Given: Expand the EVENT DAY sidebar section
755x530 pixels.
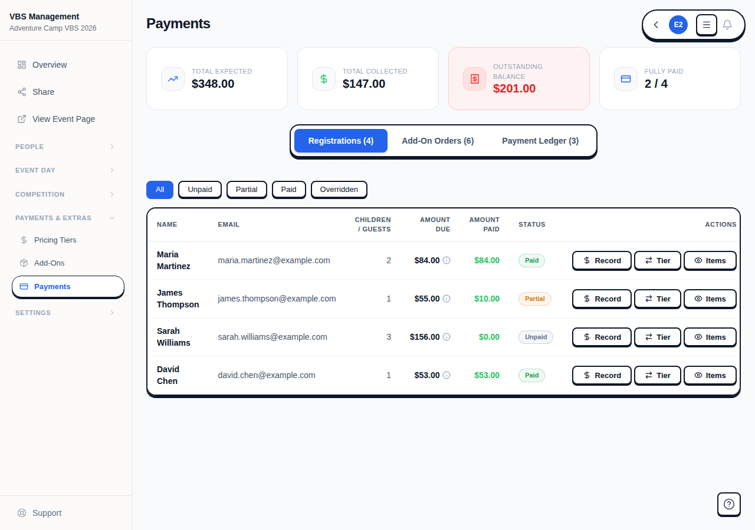Looking at the screenshot, I should point(65,170).
